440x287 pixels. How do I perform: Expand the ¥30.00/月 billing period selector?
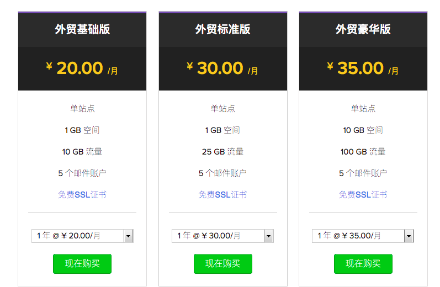(222, 236)
